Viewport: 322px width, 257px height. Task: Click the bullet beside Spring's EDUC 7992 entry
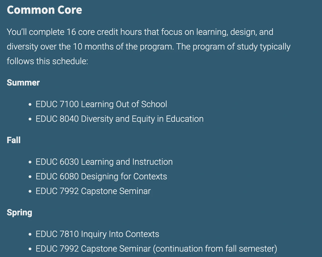tap(30, 249)
